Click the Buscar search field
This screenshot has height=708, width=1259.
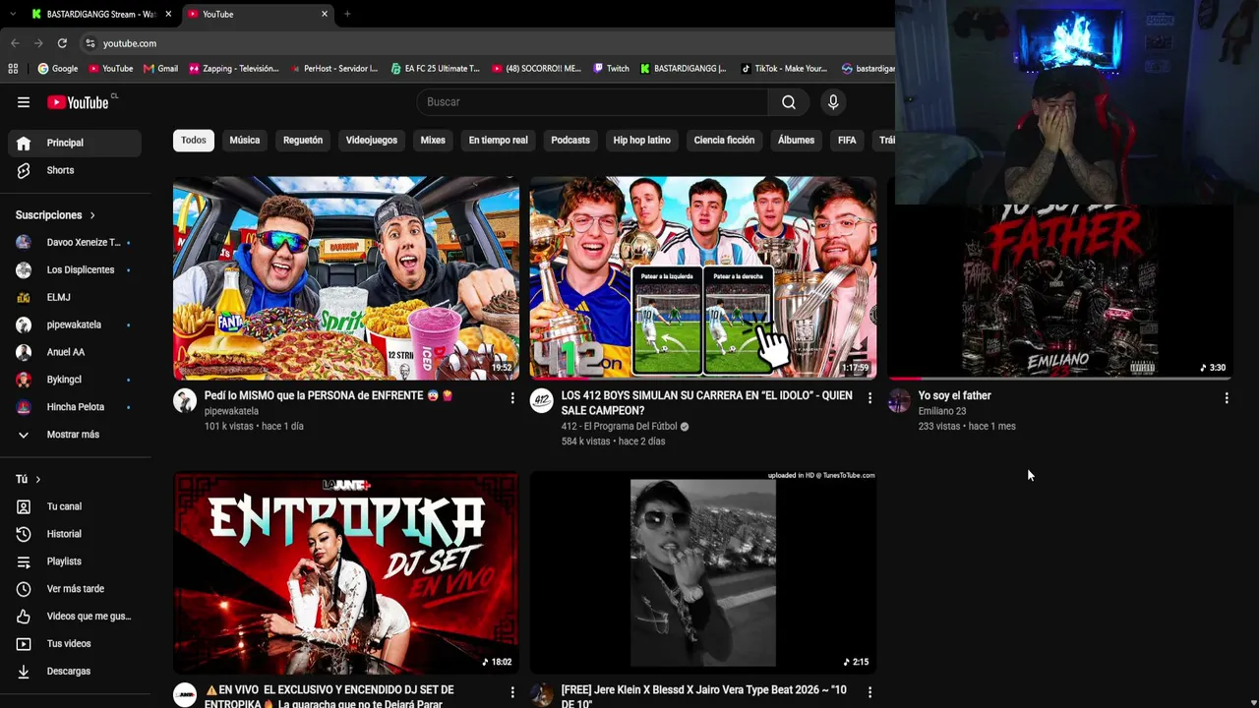pos(592,102)
